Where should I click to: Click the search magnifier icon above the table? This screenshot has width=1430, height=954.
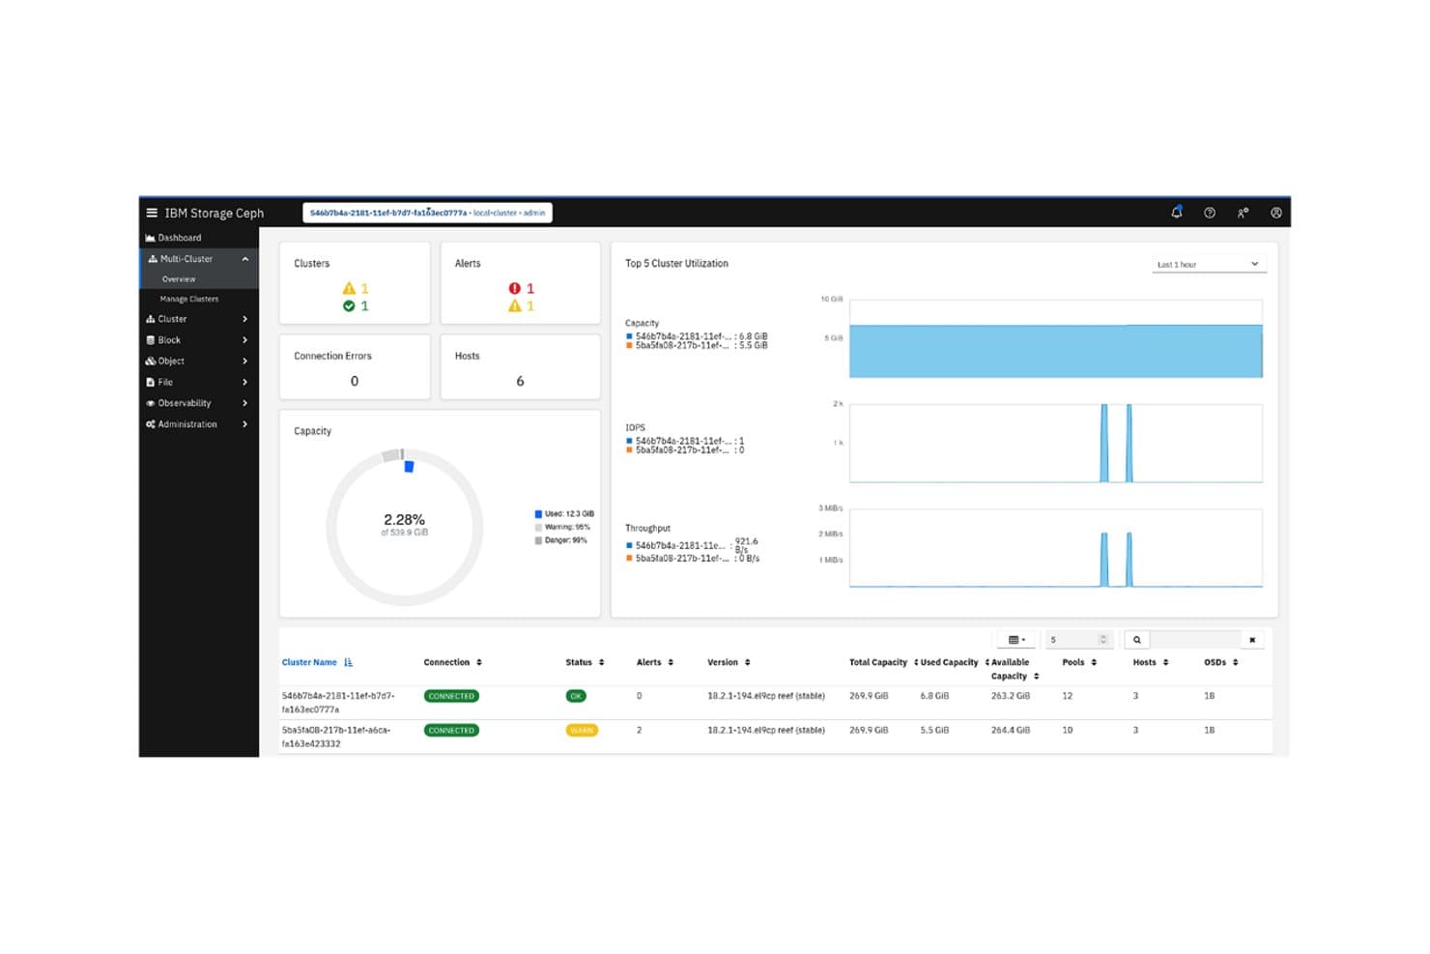pyautogui.click(x=1137, y=640)
